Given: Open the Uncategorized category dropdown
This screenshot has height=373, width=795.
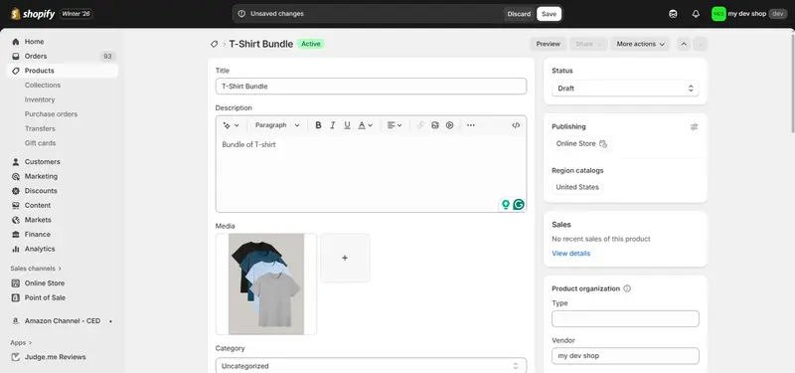Looking at the screenshot, I should (x=371, y=366).
